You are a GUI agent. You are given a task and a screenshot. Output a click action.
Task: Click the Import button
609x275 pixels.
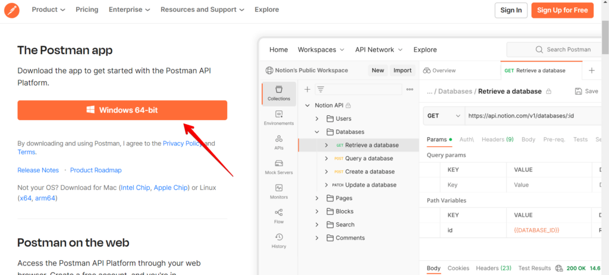[403, 70]
